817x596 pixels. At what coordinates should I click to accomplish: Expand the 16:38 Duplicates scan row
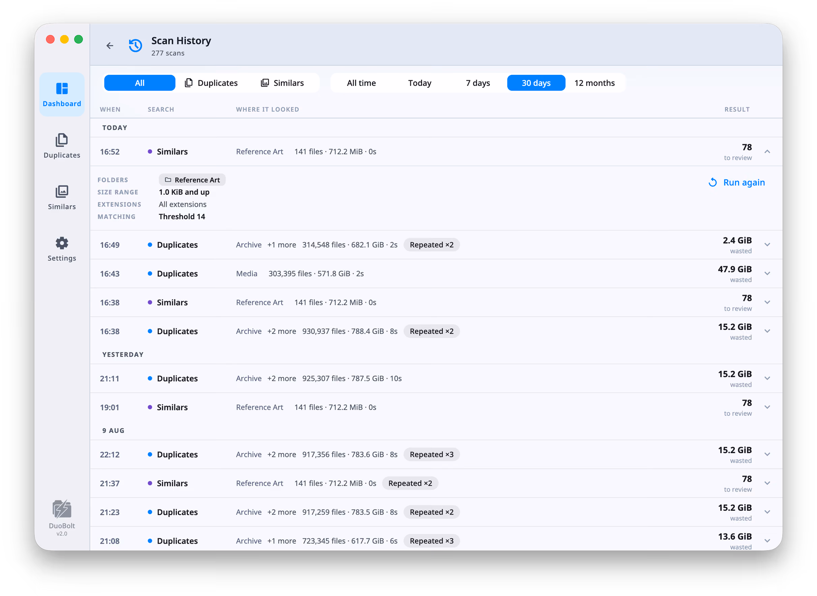[x=767, y=332]
